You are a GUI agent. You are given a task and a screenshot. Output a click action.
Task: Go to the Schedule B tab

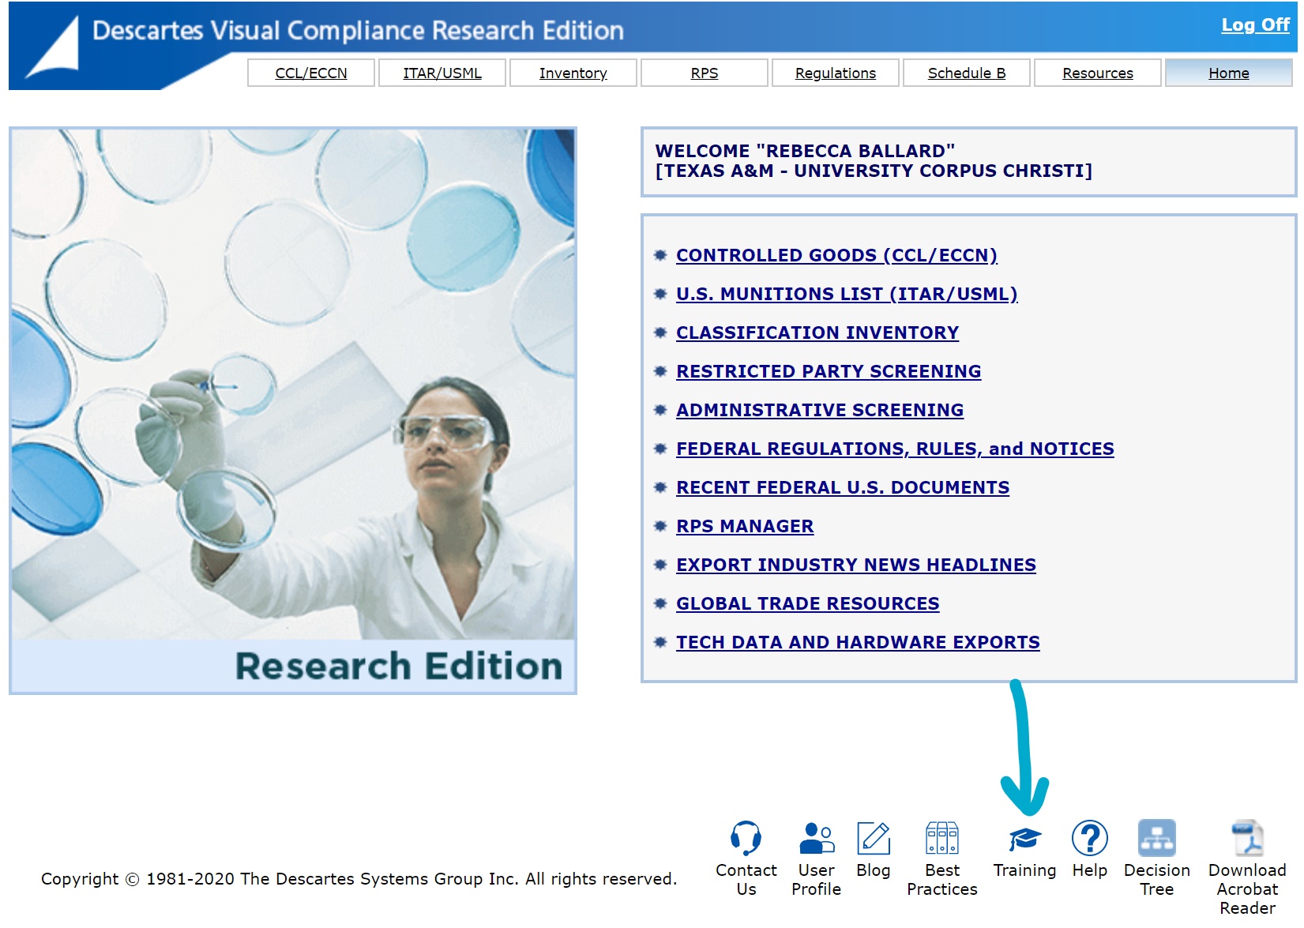(967, 73)
